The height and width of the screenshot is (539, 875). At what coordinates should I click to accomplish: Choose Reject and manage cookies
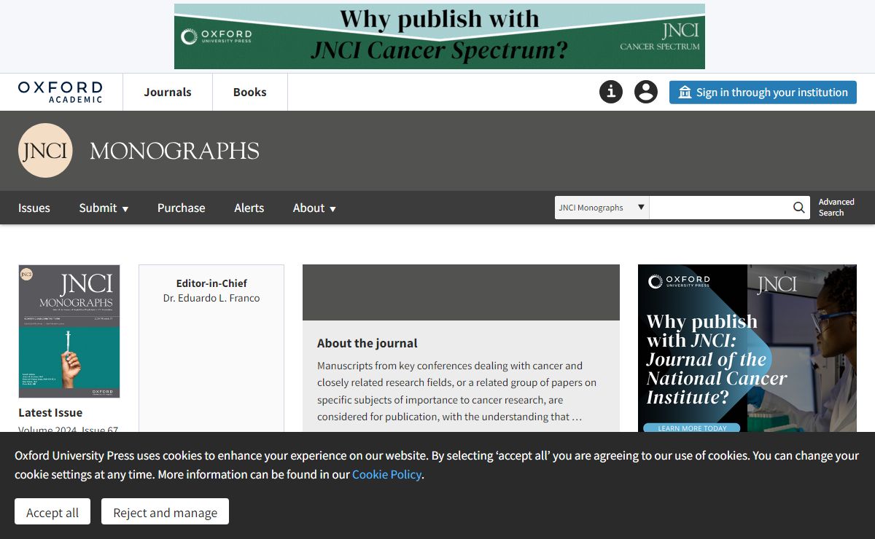166,512
